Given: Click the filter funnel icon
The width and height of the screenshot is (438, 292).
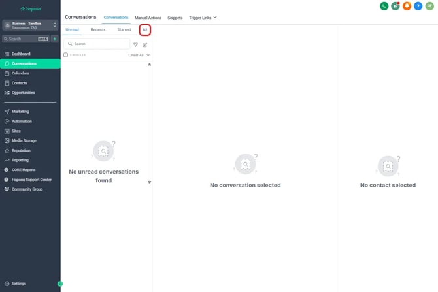Looking at the screenshot, I should 135,44.
